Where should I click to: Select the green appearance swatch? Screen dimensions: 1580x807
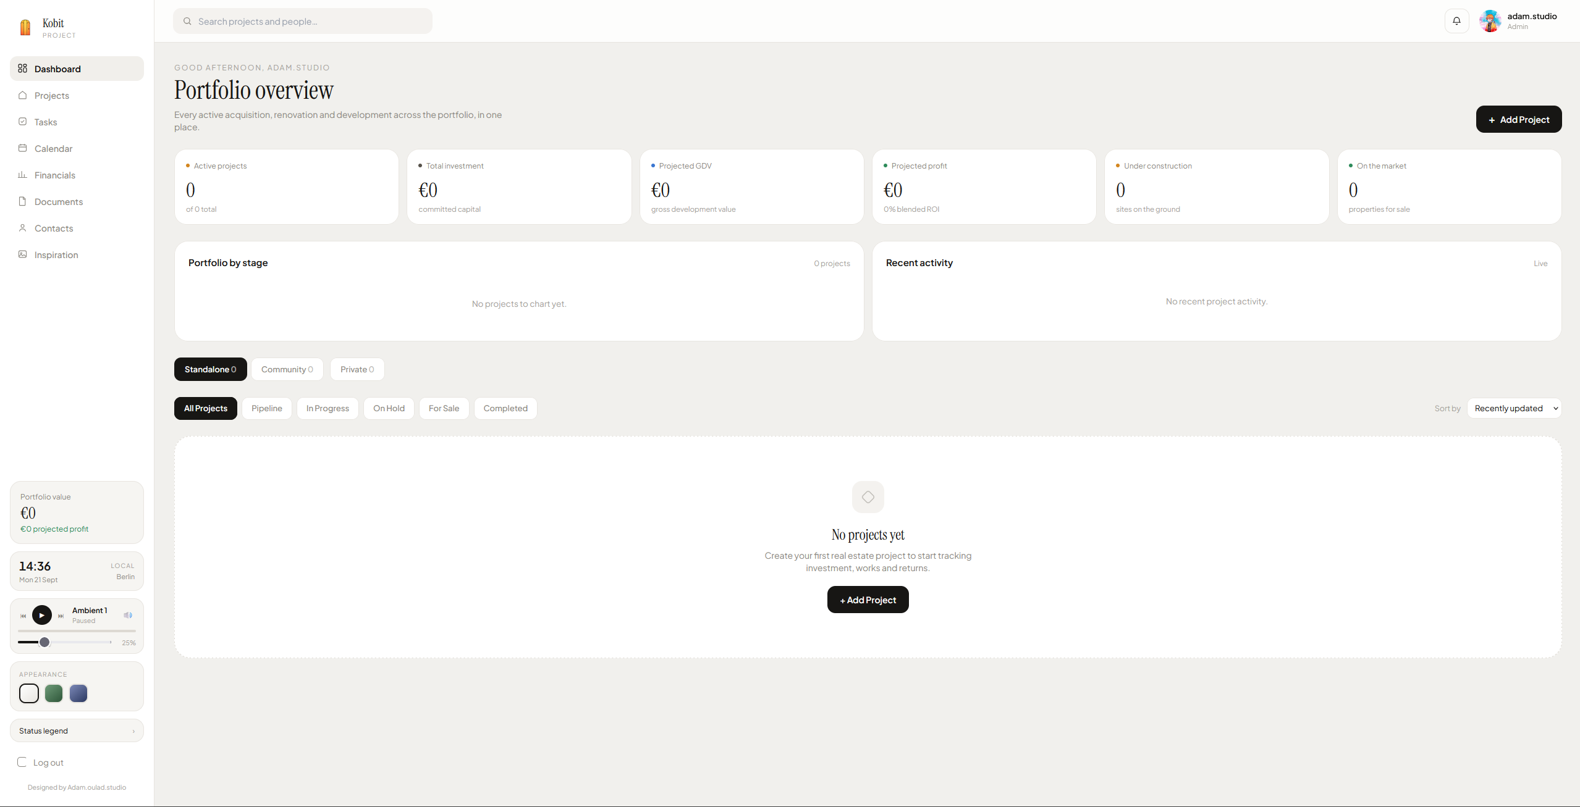(54, 693)
